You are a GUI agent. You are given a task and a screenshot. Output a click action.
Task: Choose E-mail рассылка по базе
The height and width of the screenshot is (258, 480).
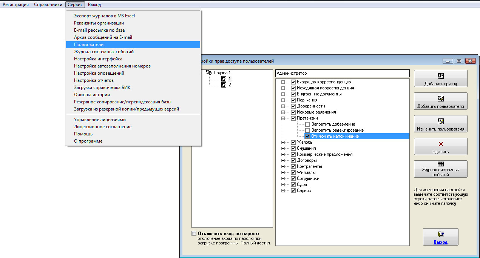click(133, 30)
